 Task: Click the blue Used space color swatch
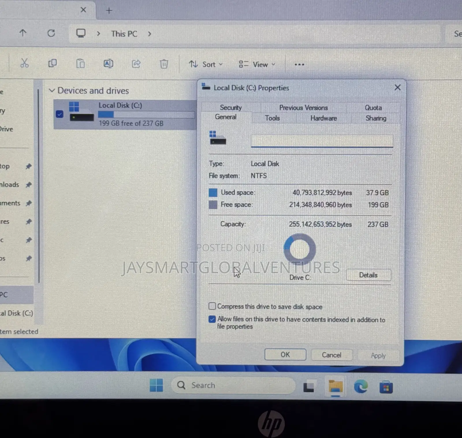213,192
